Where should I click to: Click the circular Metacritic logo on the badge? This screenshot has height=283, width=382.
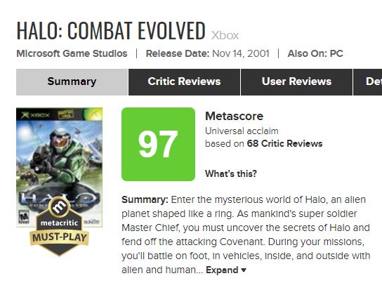pyautogui.click(x=59, y=206)
